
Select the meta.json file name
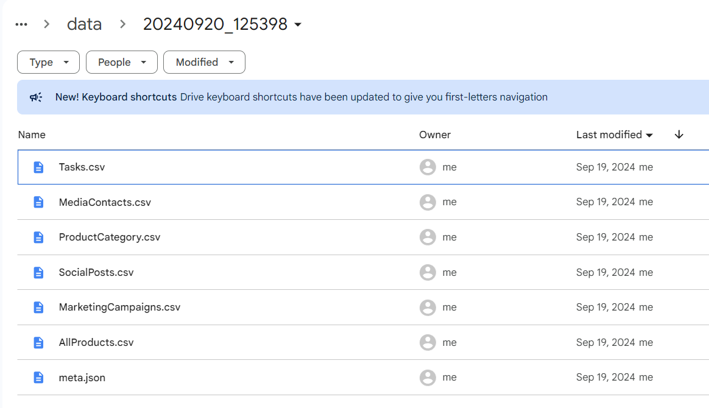[82, 378]
